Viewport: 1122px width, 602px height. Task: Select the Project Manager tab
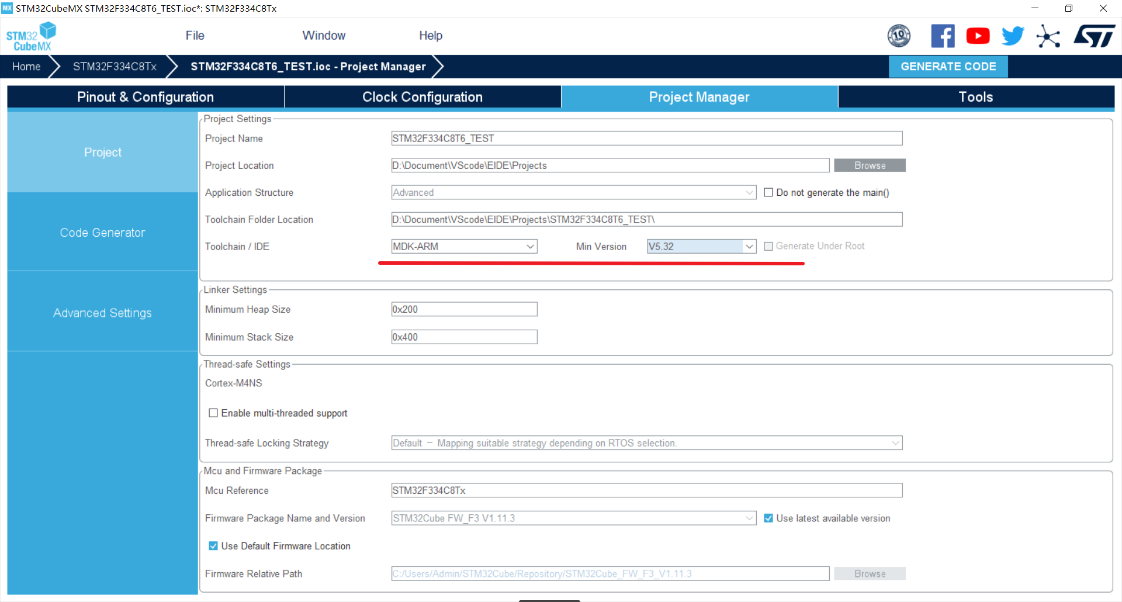click(699, 97)
